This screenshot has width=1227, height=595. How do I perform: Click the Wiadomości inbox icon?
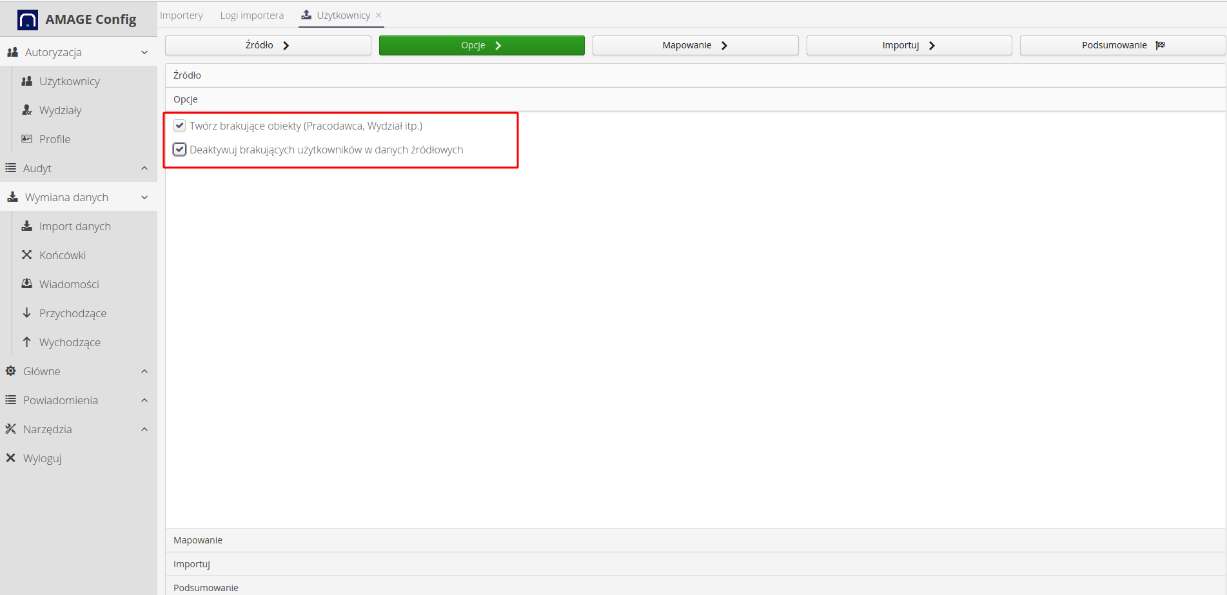coord(27,284)
